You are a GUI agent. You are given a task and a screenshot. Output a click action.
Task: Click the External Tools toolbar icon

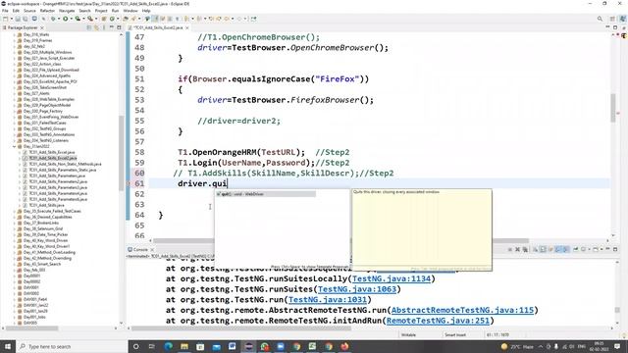click(x=90, y=19)
